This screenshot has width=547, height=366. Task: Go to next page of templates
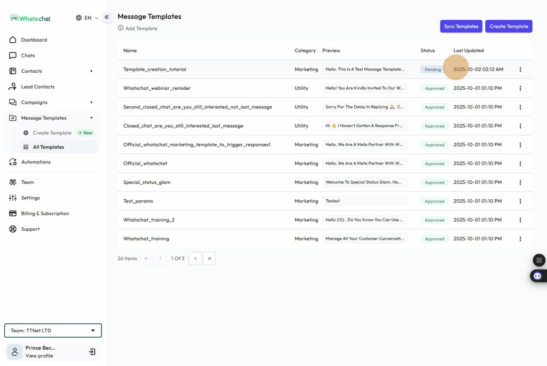pyautogui.click(x=195, y=259)
